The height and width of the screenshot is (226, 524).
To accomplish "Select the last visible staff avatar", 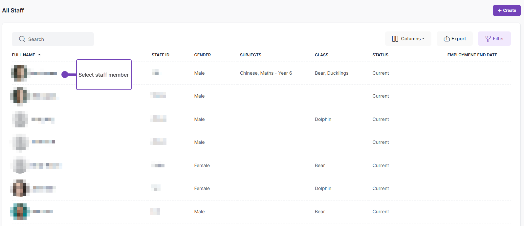I will point(20,212).
